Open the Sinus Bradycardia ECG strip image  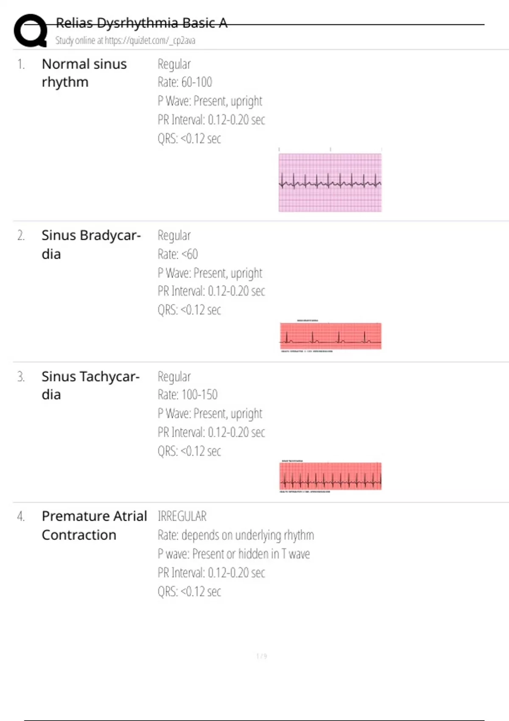(x=330, y=336)
